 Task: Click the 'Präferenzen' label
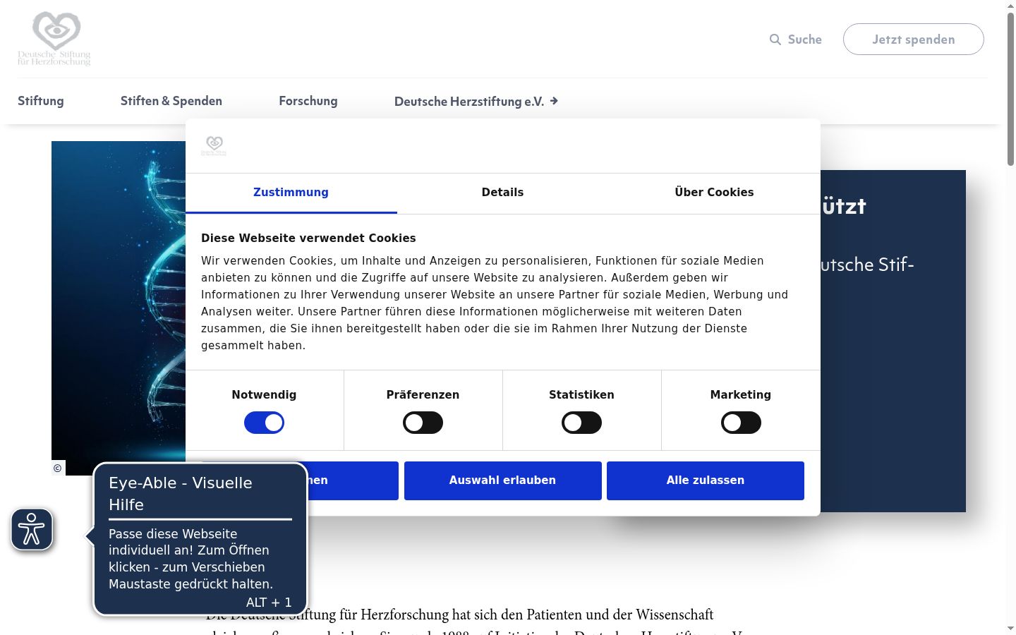pyautogui.click(x=423, y=395)
